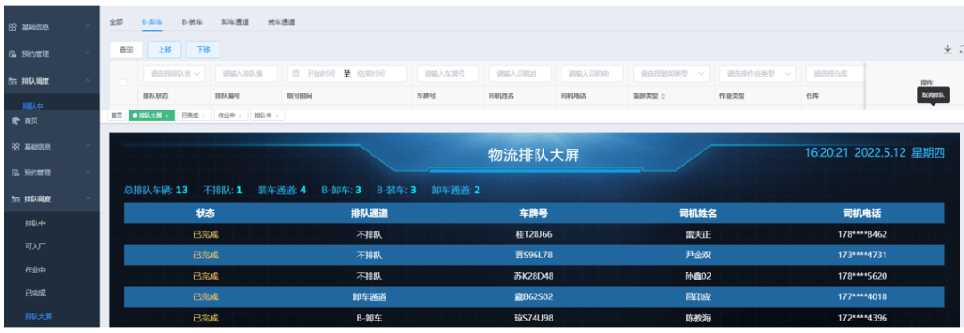This screenshot has width=964, height=333.
Task: Focus the 请输入司机电话 input field
Action: point(592,74)
